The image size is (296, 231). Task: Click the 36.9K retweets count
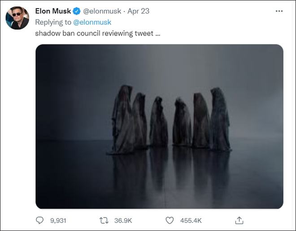(124, 220)
